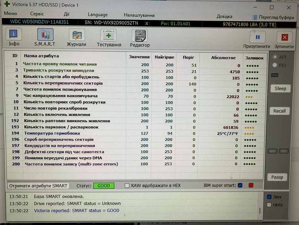
Task: Open the Тестування testing section
Action: (109, 38)
